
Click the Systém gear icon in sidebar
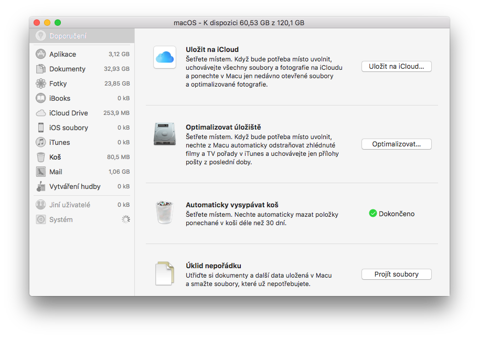pos(40,219)
